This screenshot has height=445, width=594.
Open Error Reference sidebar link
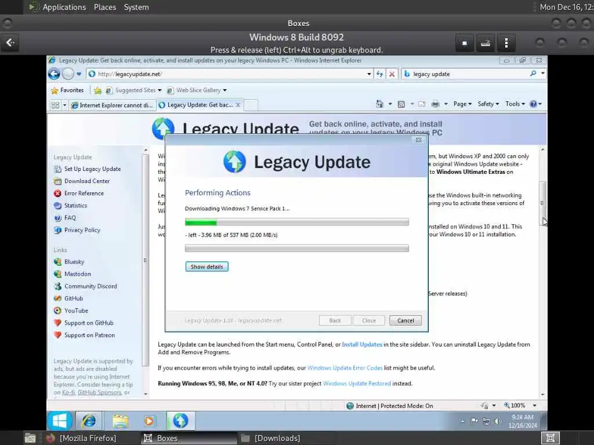coord(84,193)
